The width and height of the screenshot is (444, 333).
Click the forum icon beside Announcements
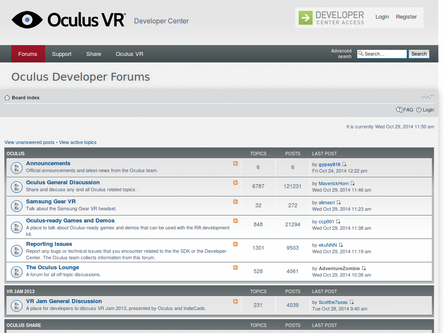[x=16, y=168]
